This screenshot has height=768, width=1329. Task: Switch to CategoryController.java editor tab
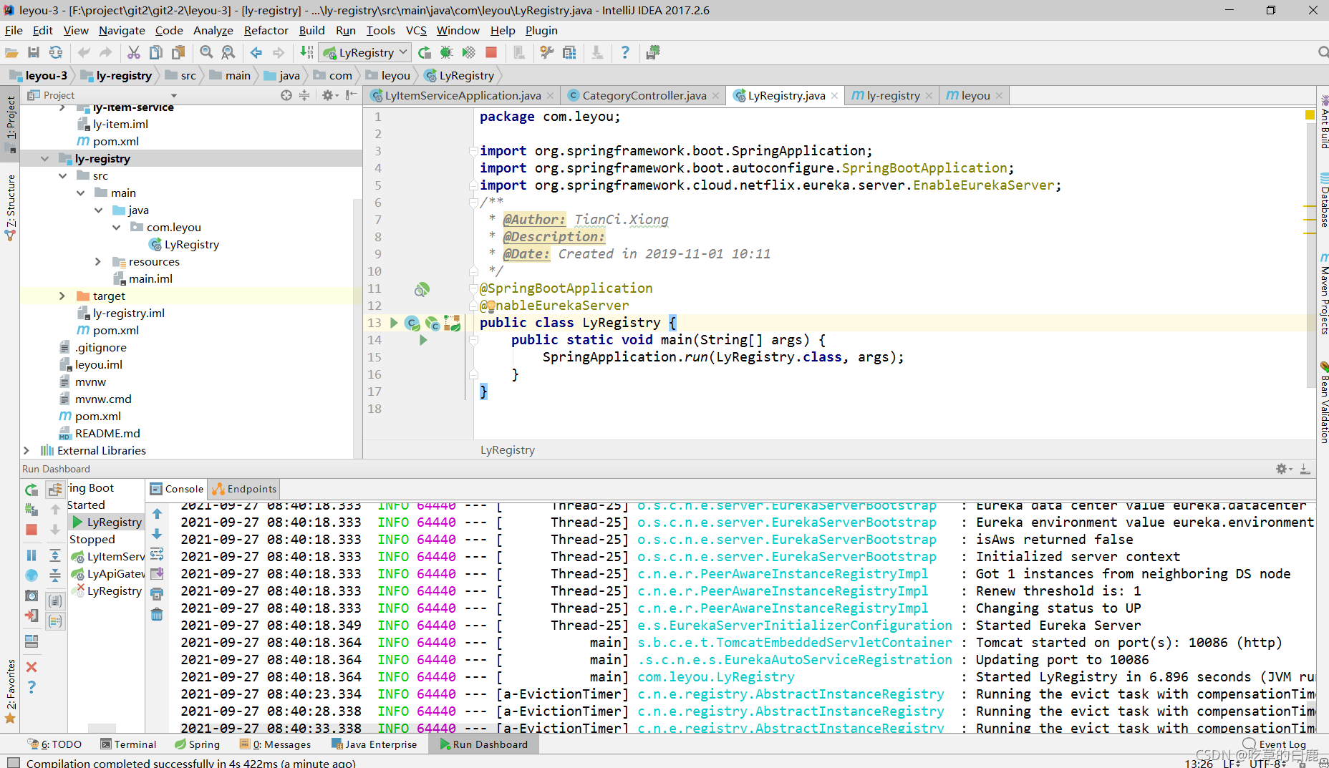(644, 95)
